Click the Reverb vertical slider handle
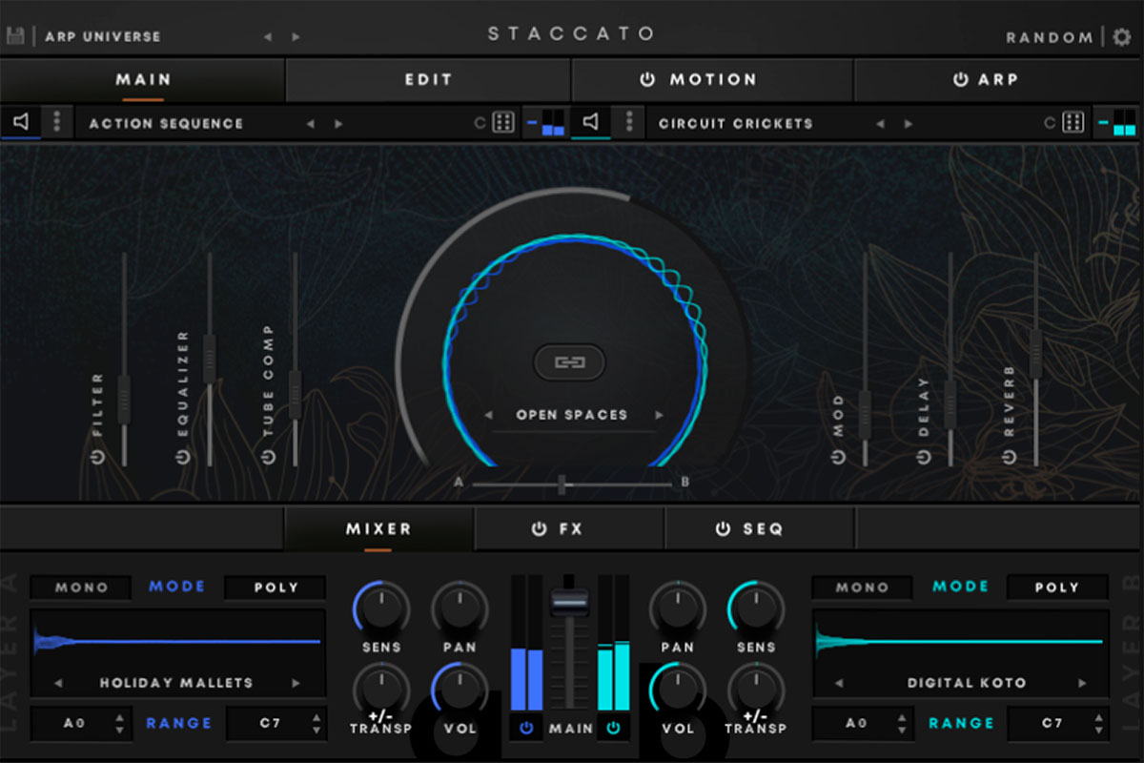The image size is (1144, 763). tap(1035, 354)
